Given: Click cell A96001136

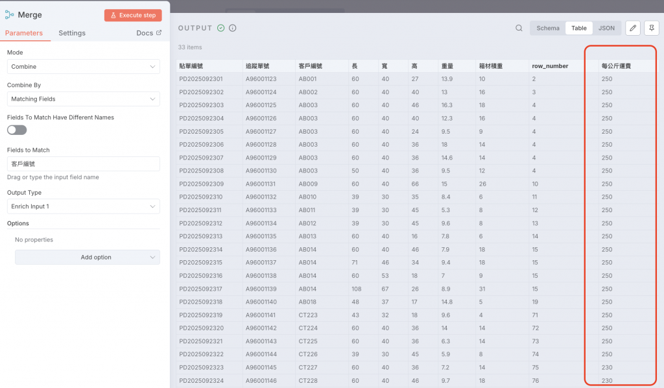Looking at the screenshot, I should tap(261, 250).
